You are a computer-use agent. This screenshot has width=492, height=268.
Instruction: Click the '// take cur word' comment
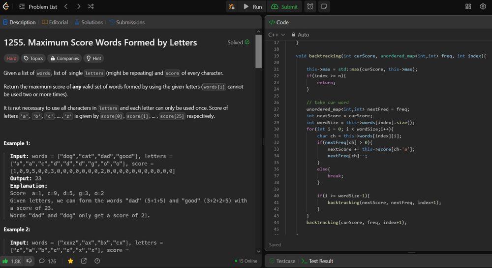[x=328, y=102]
